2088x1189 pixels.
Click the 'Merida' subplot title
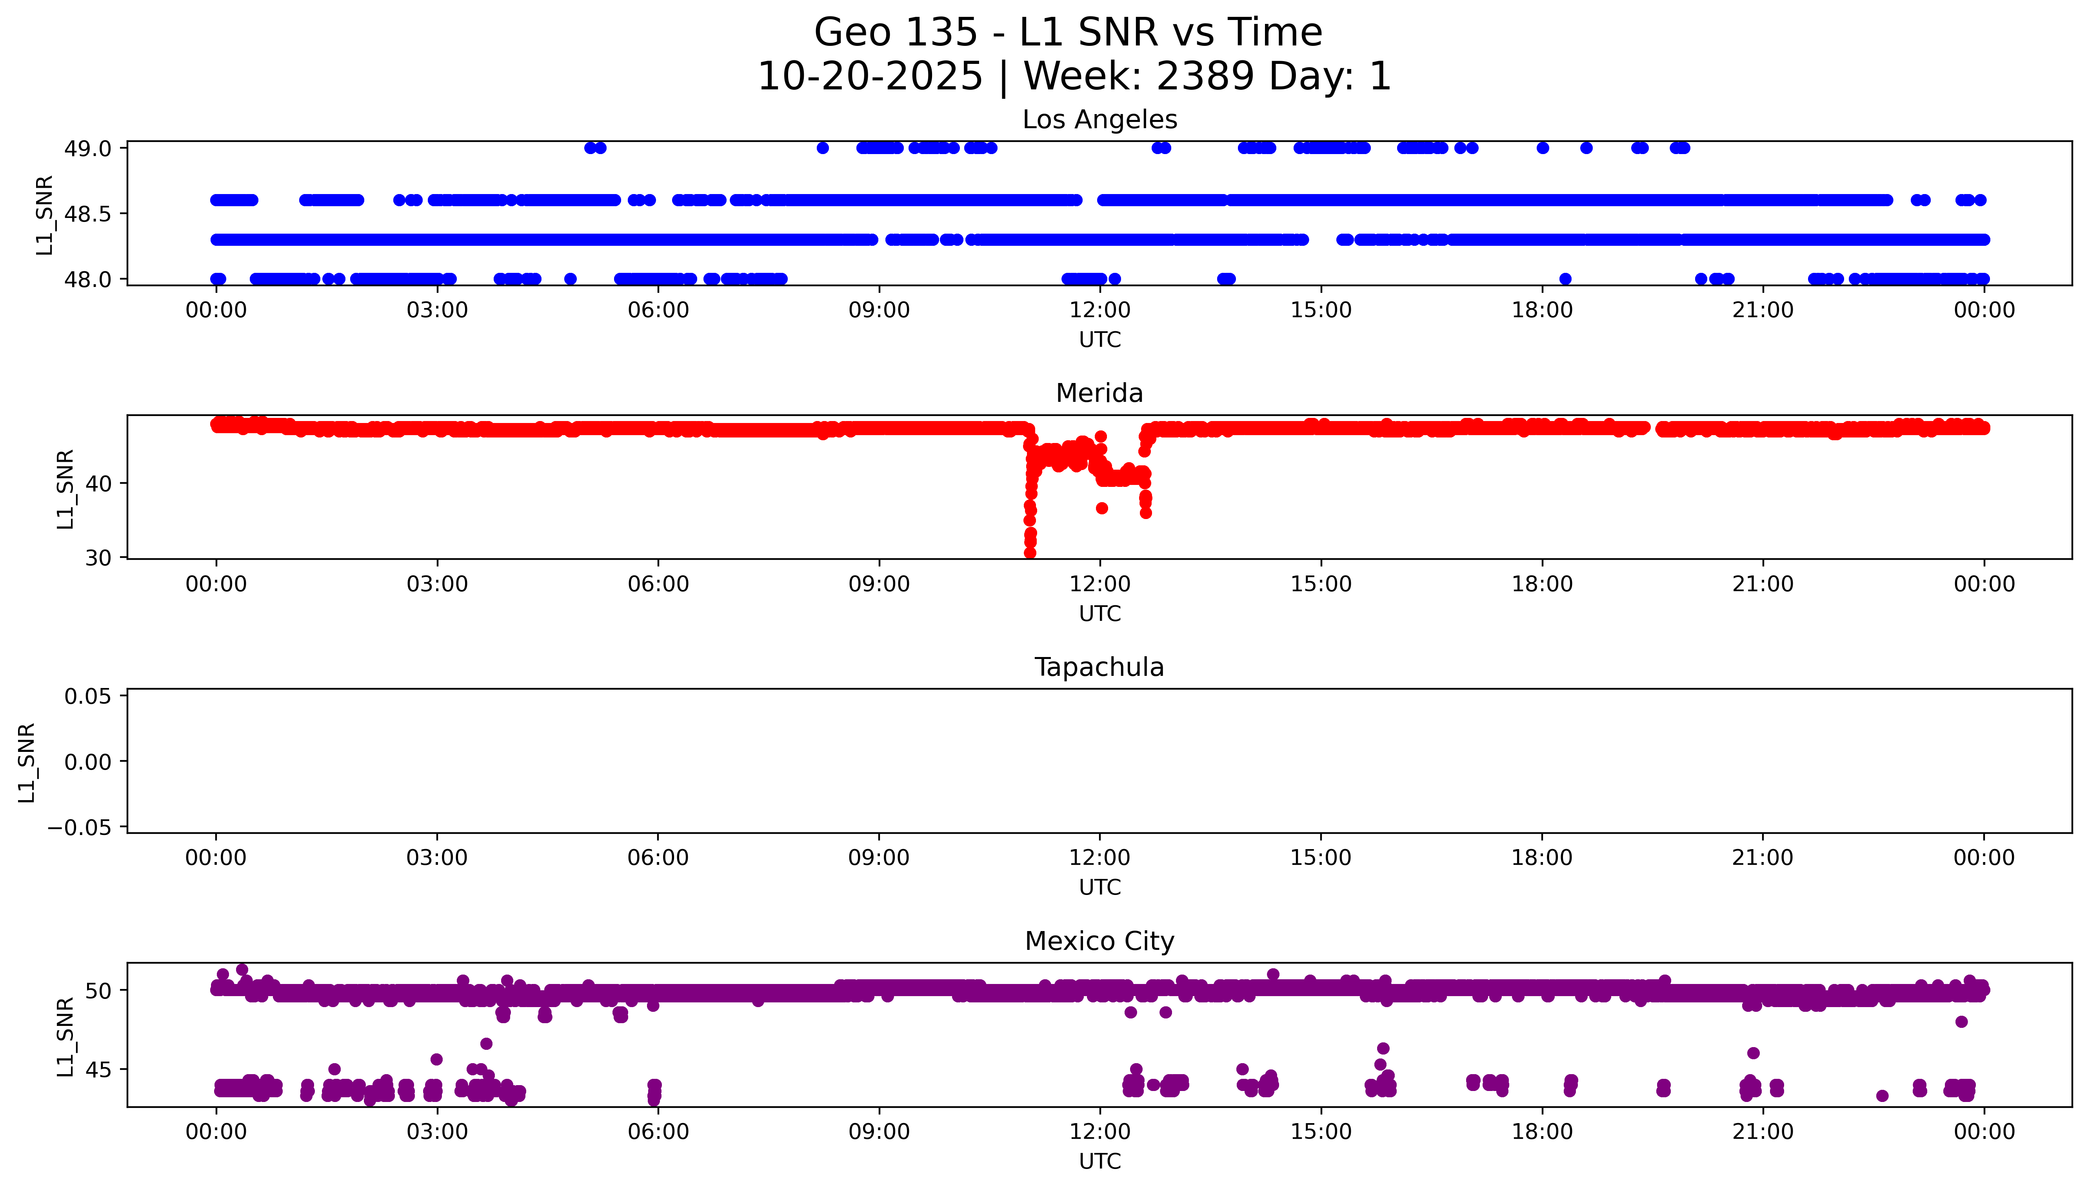click(x=1099, y=394)
